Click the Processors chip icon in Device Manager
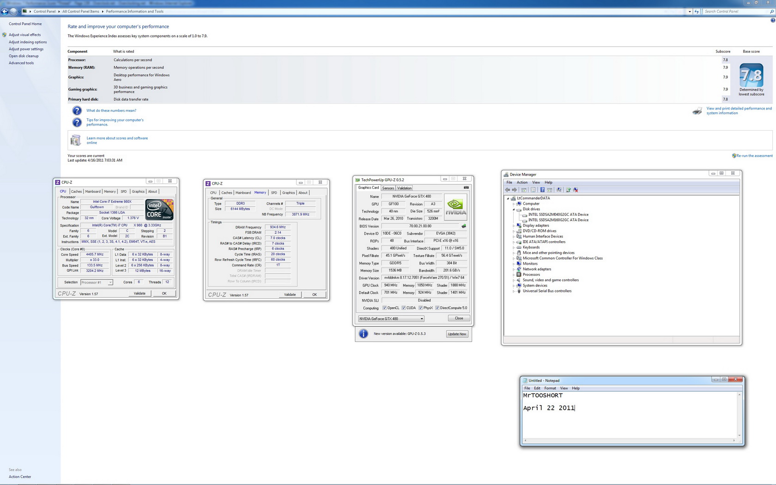 (x=519, y=274)
